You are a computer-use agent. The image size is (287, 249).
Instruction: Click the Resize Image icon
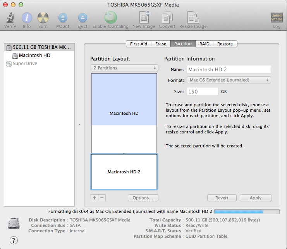pos(193,17)
